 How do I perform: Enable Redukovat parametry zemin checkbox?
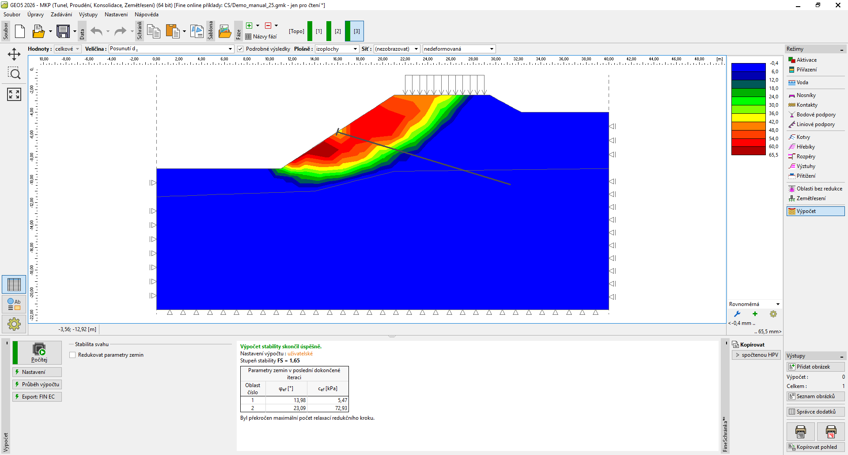[x=72, y=355]
